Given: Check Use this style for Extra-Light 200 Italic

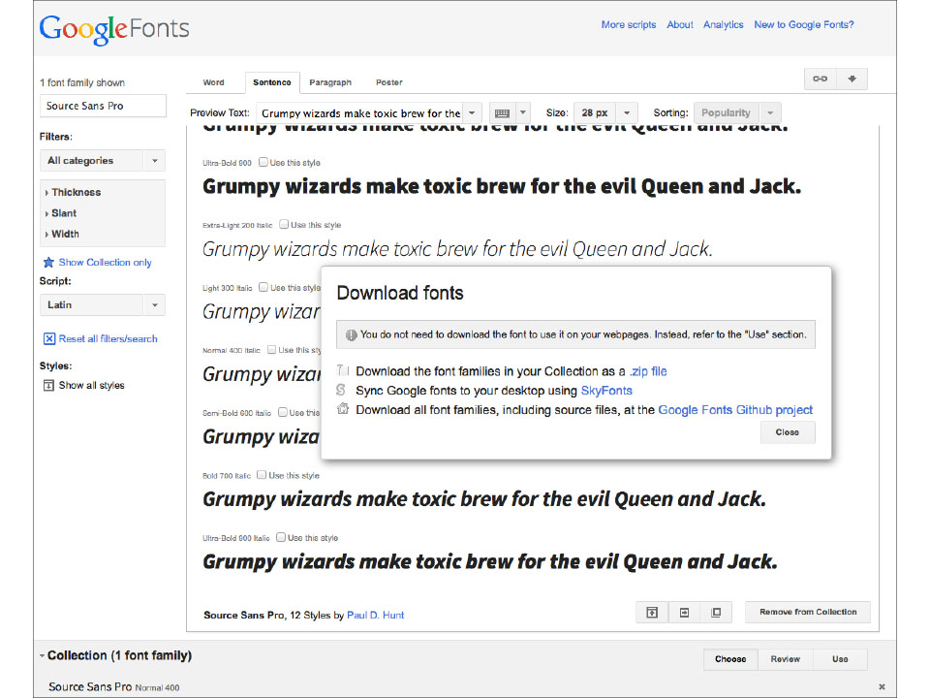Looking at the screenshot, I should click(x=284, y=224).
